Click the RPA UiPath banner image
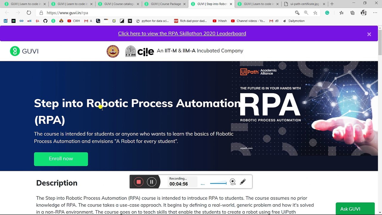Image resolution: width=382 pixels, height=215 pixels. click(305, 108)
